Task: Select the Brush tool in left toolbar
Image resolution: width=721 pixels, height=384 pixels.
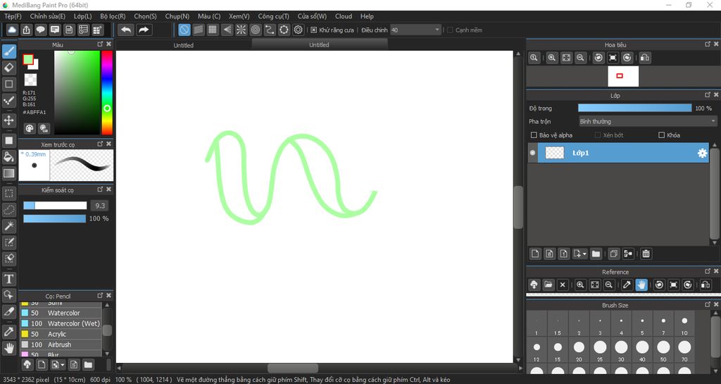Action: click(x=8, y=51)
